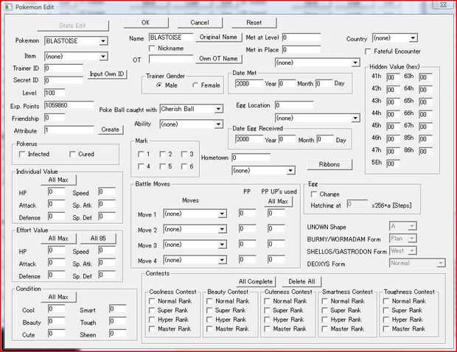Click the Exp. Points field

click(x=69, y=105)
